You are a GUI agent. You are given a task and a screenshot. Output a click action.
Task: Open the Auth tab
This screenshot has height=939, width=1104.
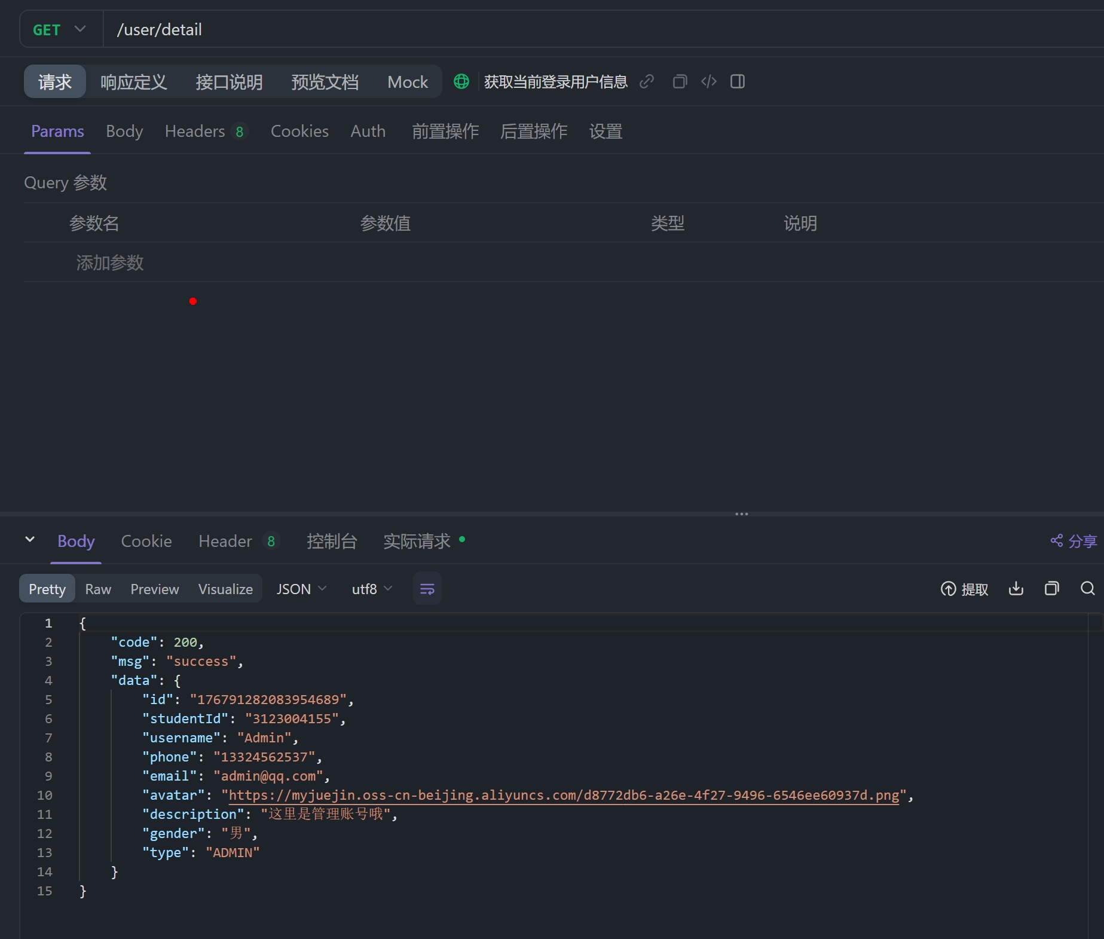pyautogui.click(x=368, y=131)
